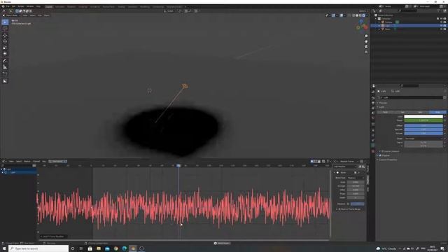Expand the Preview panel in properties
Viewport: 448px width, 252px height.
pyautogui.click(x=383, y=103)
